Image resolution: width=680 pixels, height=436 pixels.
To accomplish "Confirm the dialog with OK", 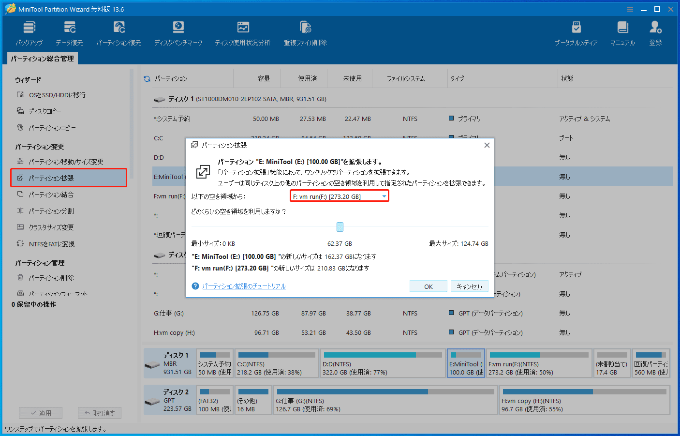I will pos(428,286).
